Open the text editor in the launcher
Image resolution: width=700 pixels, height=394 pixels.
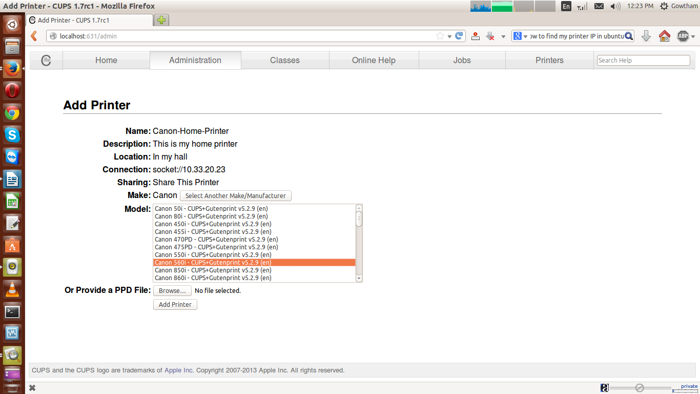[12, 224]
